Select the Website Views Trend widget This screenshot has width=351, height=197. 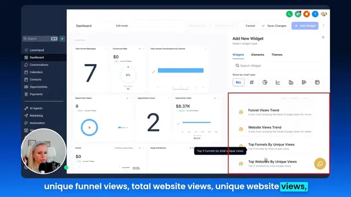coord(278,129)
